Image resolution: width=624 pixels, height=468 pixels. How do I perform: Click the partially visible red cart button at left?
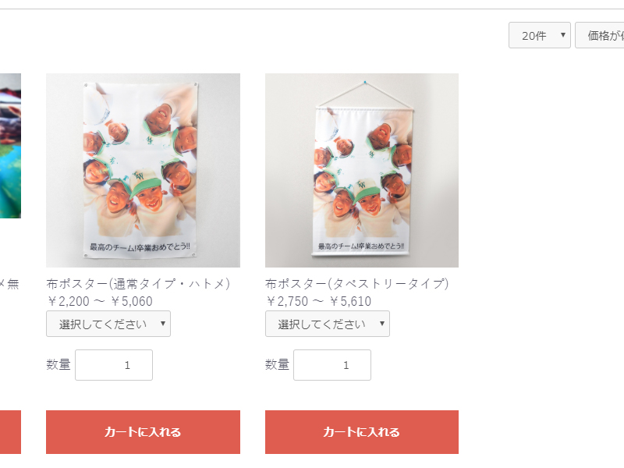(10, 432)
